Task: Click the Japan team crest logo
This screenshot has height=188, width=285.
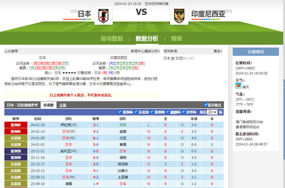Action: [104, 16]
